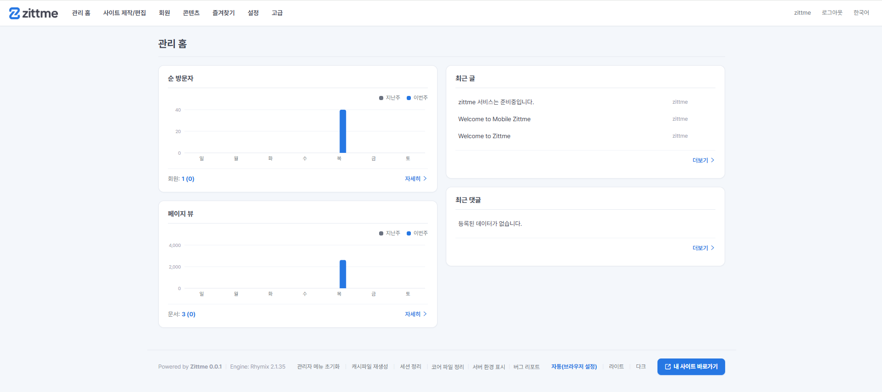Click the 목 bar in 순 방문자 chart
Screen dimensions: 882x392
pyautogui.click(x=343, y=131)
